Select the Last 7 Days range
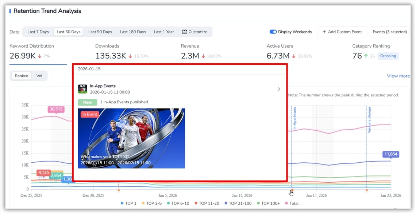 coord(38,32)
